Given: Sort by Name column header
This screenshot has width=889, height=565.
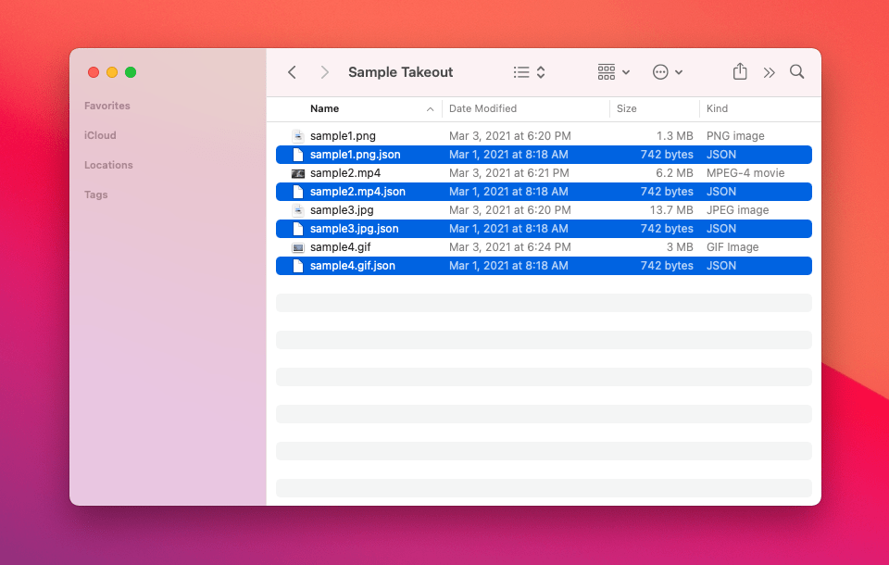Looking at the screenshot, I should 324,108.
